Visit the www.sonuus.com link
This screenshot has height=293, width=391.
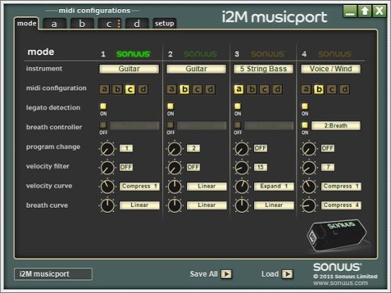[x=340, y=283]
